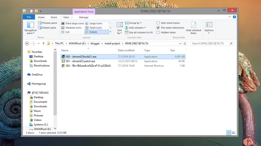Toggle the Preview pane

pyautogui.click(x=48, y=23)
